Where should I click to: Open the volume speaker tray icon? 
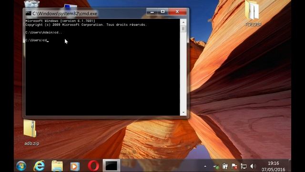pos(253,166)
